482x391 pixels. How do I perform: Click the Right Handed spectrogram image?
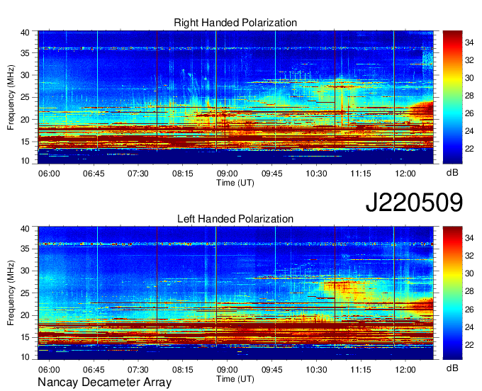tap(236, 97)
